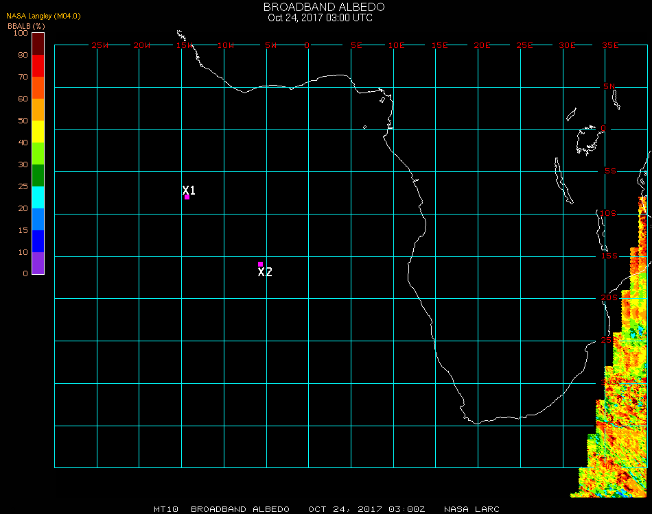Click the 10S latitude label
The image size is (652, 514).
[608, 213]
